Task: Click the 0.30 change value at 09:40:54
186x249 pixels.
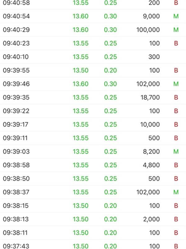Action: [x=110, y=16]
